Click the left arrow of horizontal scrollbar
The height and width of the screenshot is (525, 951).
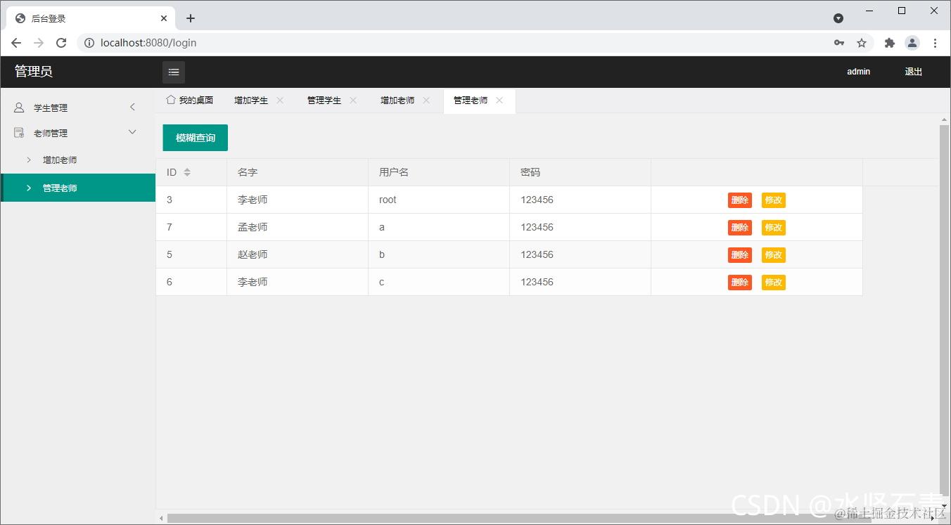tap(161, 519)
